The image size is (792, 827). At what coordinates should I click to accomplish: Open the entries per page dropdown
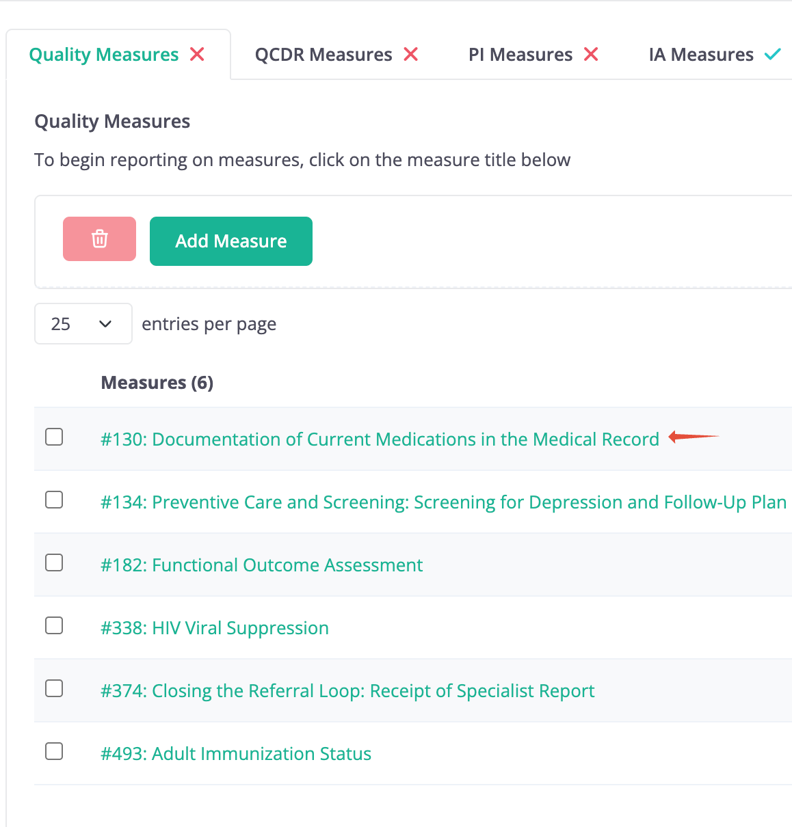(x=83, y=324)
